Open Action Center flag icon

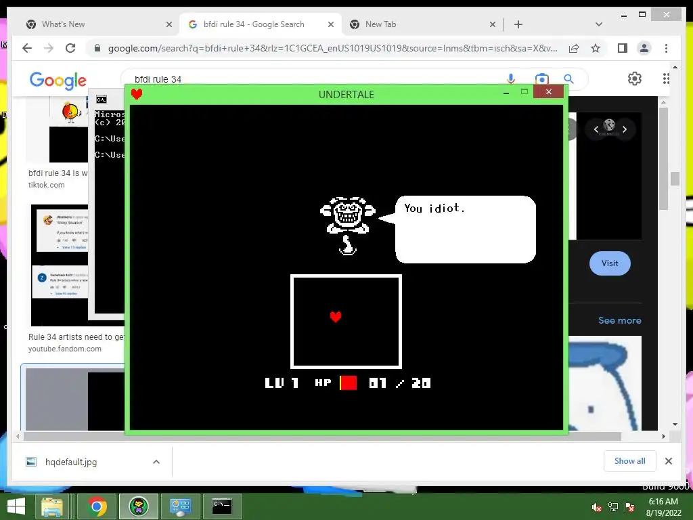tap(629, 507)
